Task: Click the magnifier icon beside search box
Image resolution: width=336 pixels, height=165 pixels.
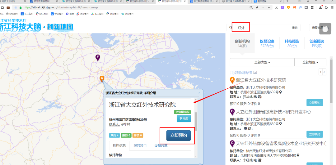Action: point(231,28)
